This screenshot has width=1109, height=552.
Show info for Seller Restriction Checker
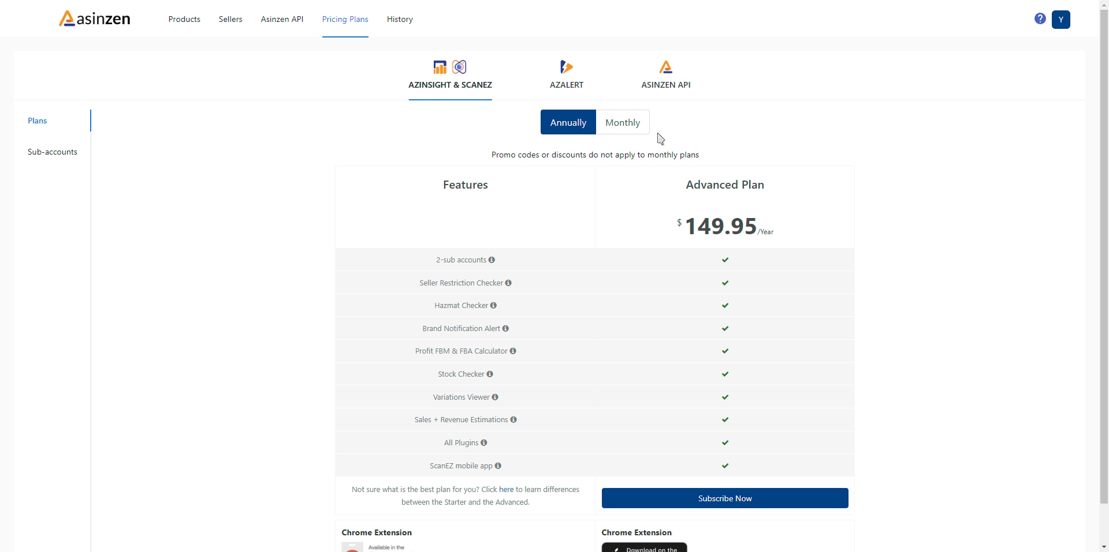point(508,283)
